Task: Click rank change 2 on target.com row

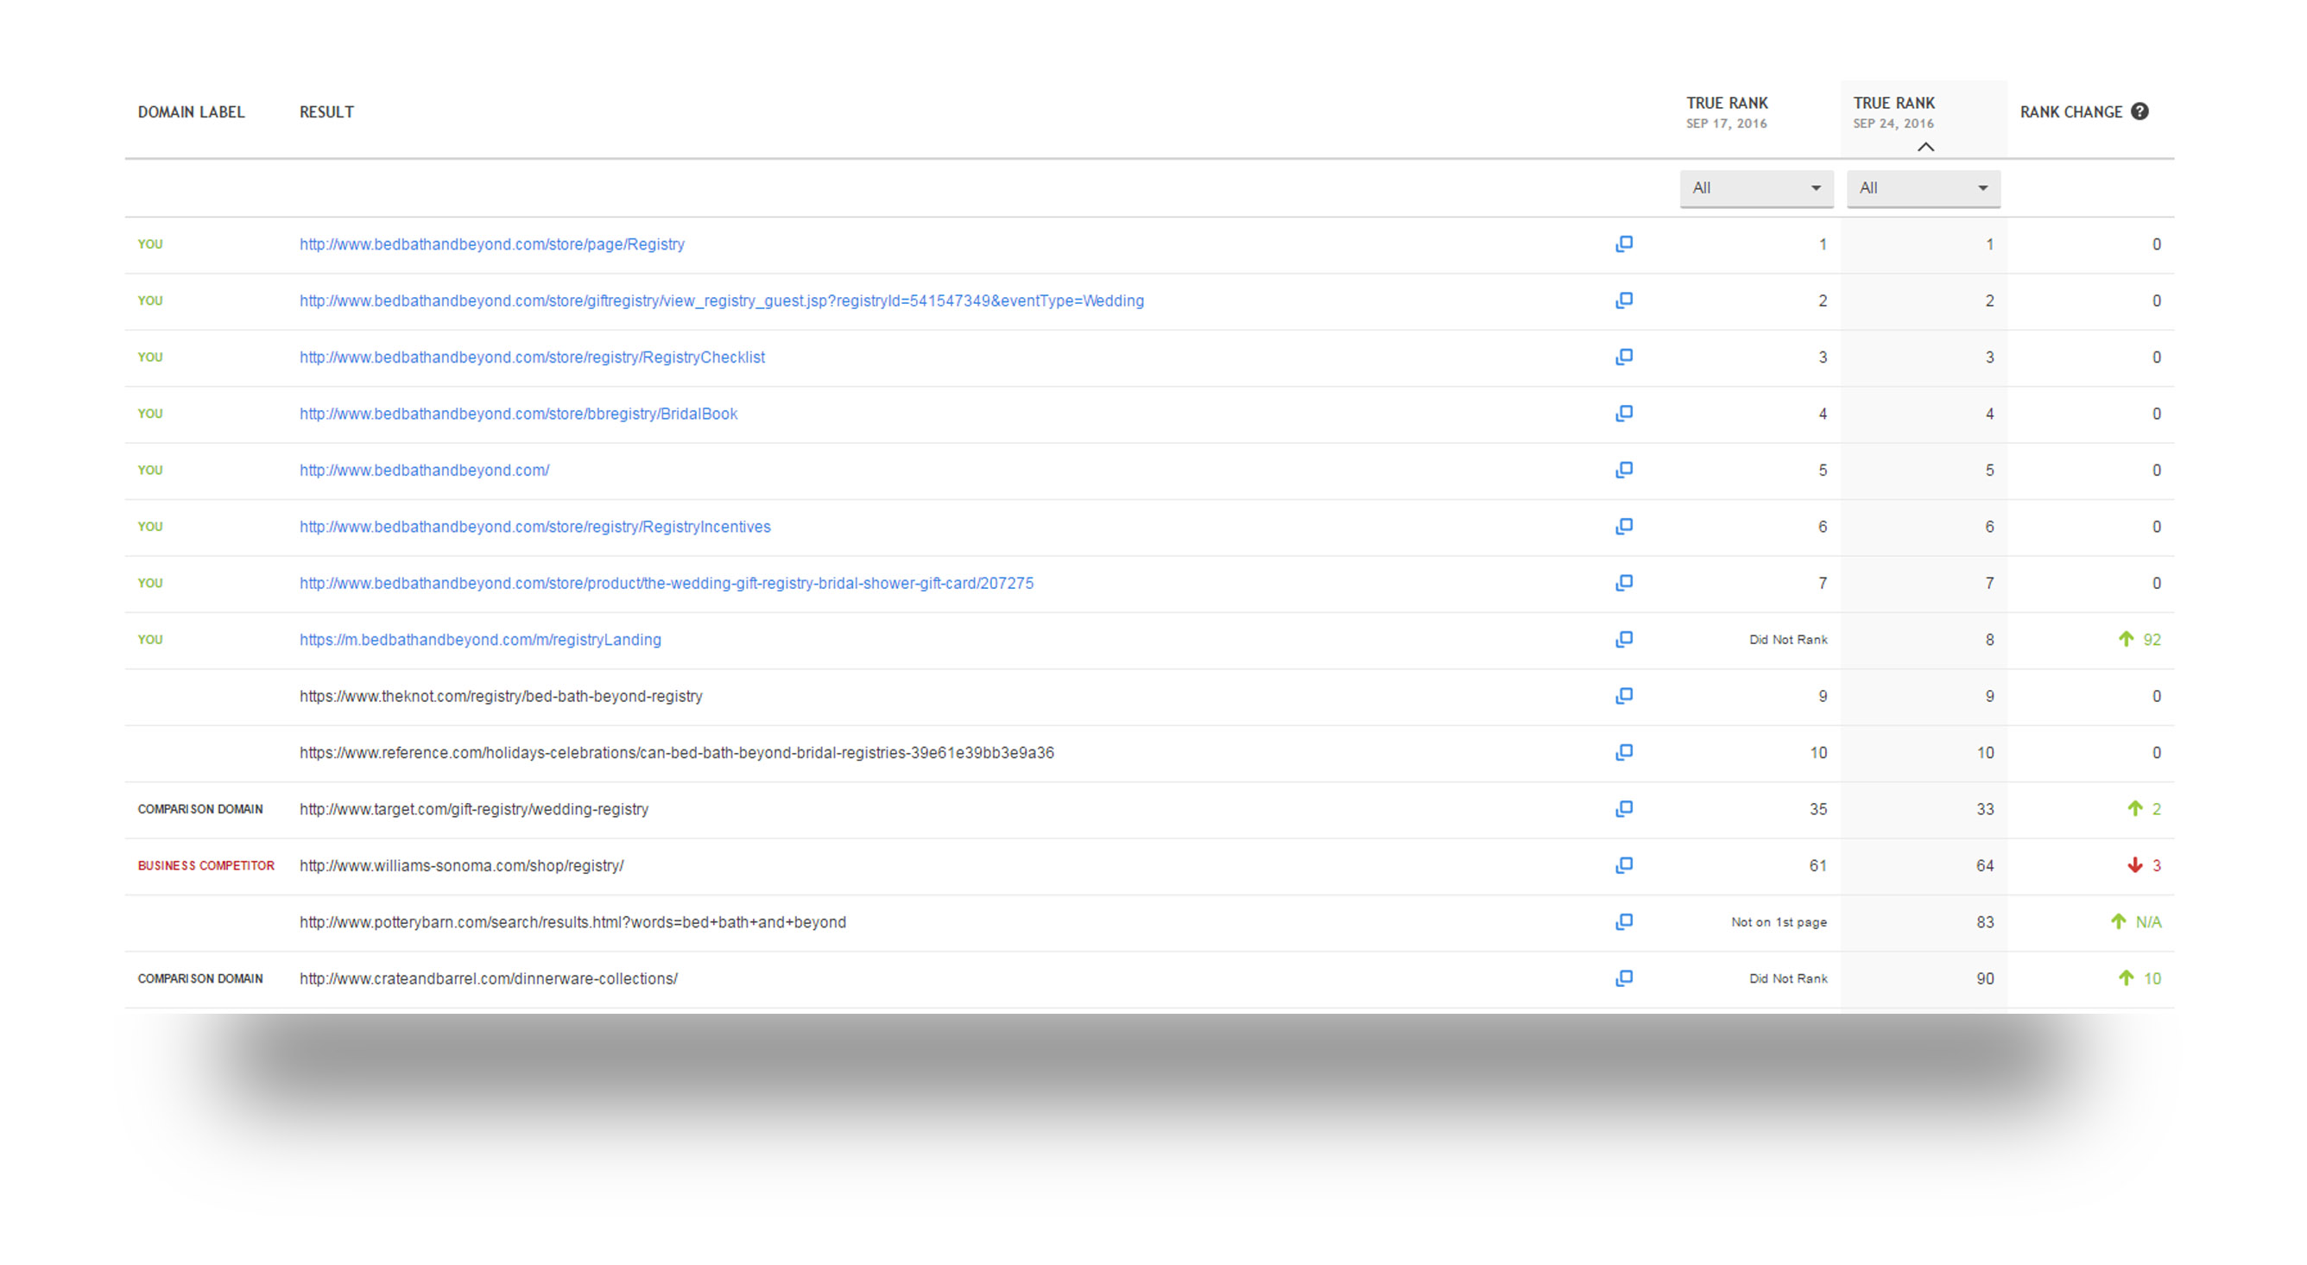Action: [x=2157, y=809]
